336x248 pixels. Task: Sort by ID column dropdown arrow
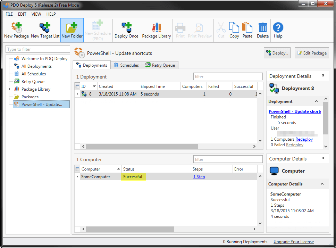click(x=94, y=86)
